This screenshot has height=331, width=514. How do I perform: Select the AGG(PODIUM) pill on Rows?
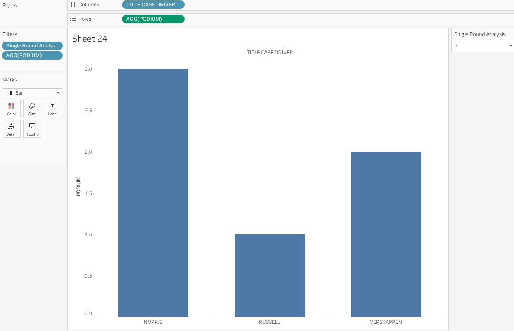[153, 19]
